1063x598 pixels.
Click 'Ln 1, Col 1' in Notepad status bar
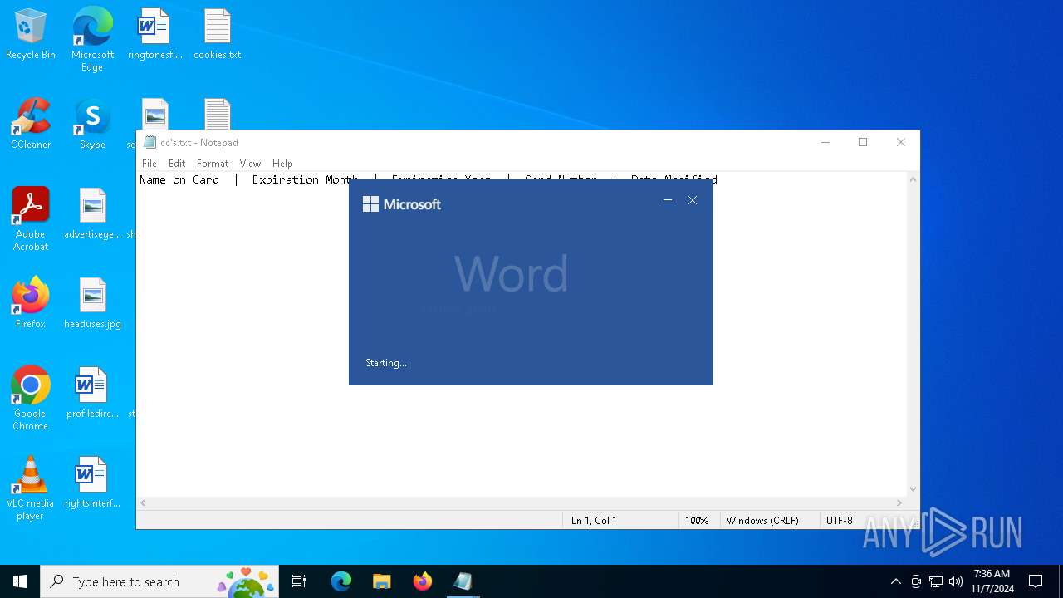coord(594,521)
